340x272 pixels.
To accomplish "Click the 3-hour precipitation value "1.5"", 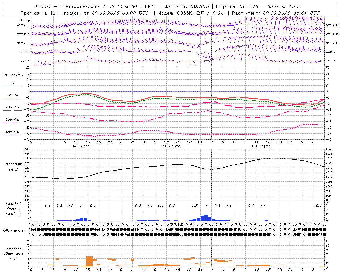I will (x=195, y=206).
